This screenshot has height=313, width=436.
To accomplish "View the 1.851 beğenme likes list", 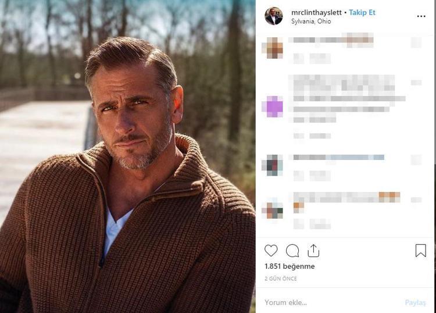I will (290, 266).
